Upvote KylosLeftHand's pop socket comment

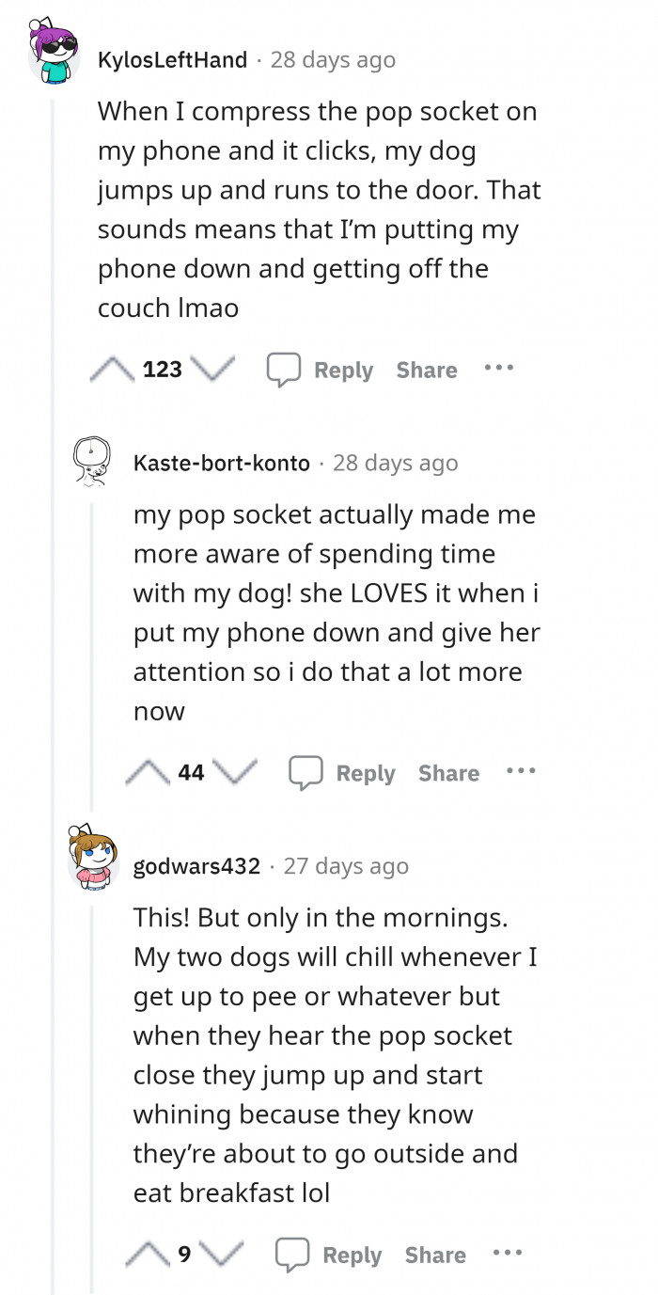114,370
